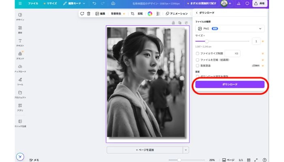Enable ファイルサイズ制限 checkbox

pos(198,53)
